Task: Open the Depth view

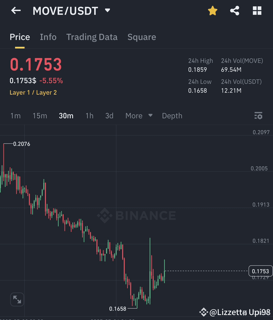Action: click(x=172, y=116)
